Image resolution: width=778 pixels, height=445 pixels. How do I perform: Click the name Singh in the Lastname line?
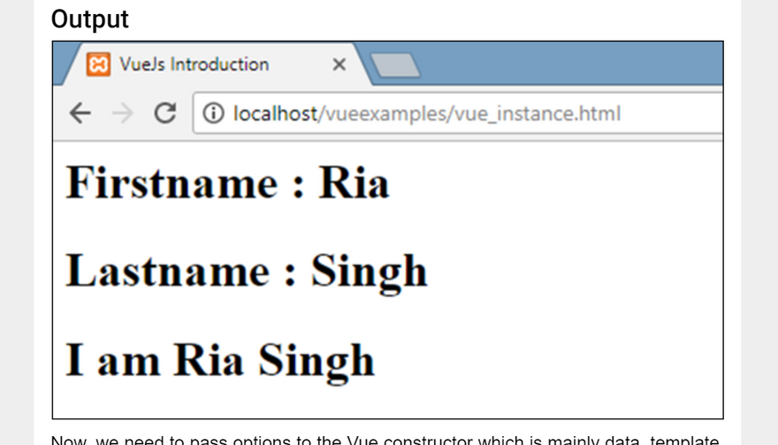coord(369,271)
